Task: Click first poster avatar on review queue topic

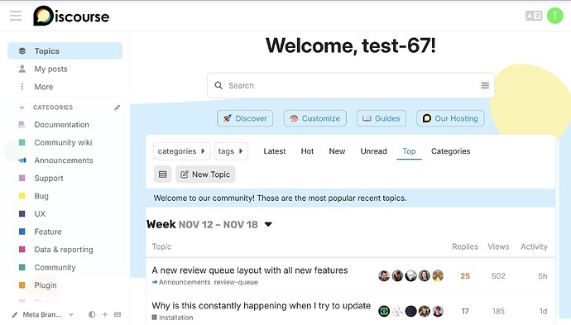Action: [384, 276]
